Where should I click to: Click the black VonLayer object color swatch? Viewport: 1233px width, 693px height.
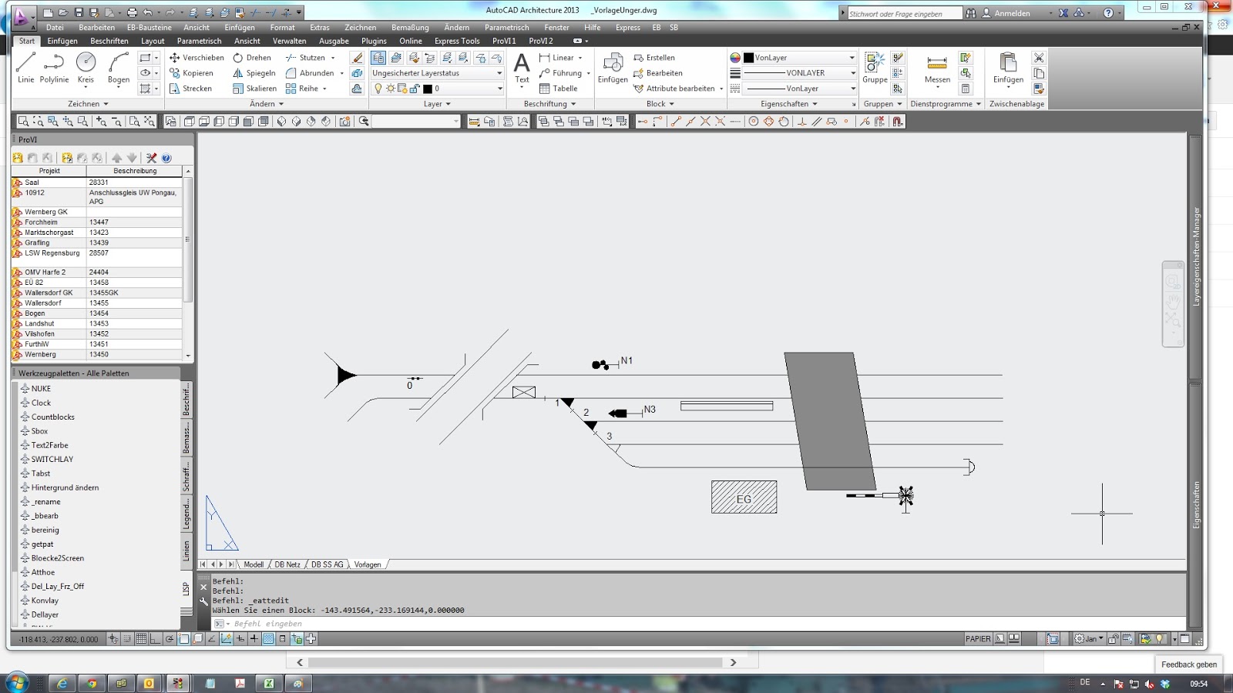point(748,58)
